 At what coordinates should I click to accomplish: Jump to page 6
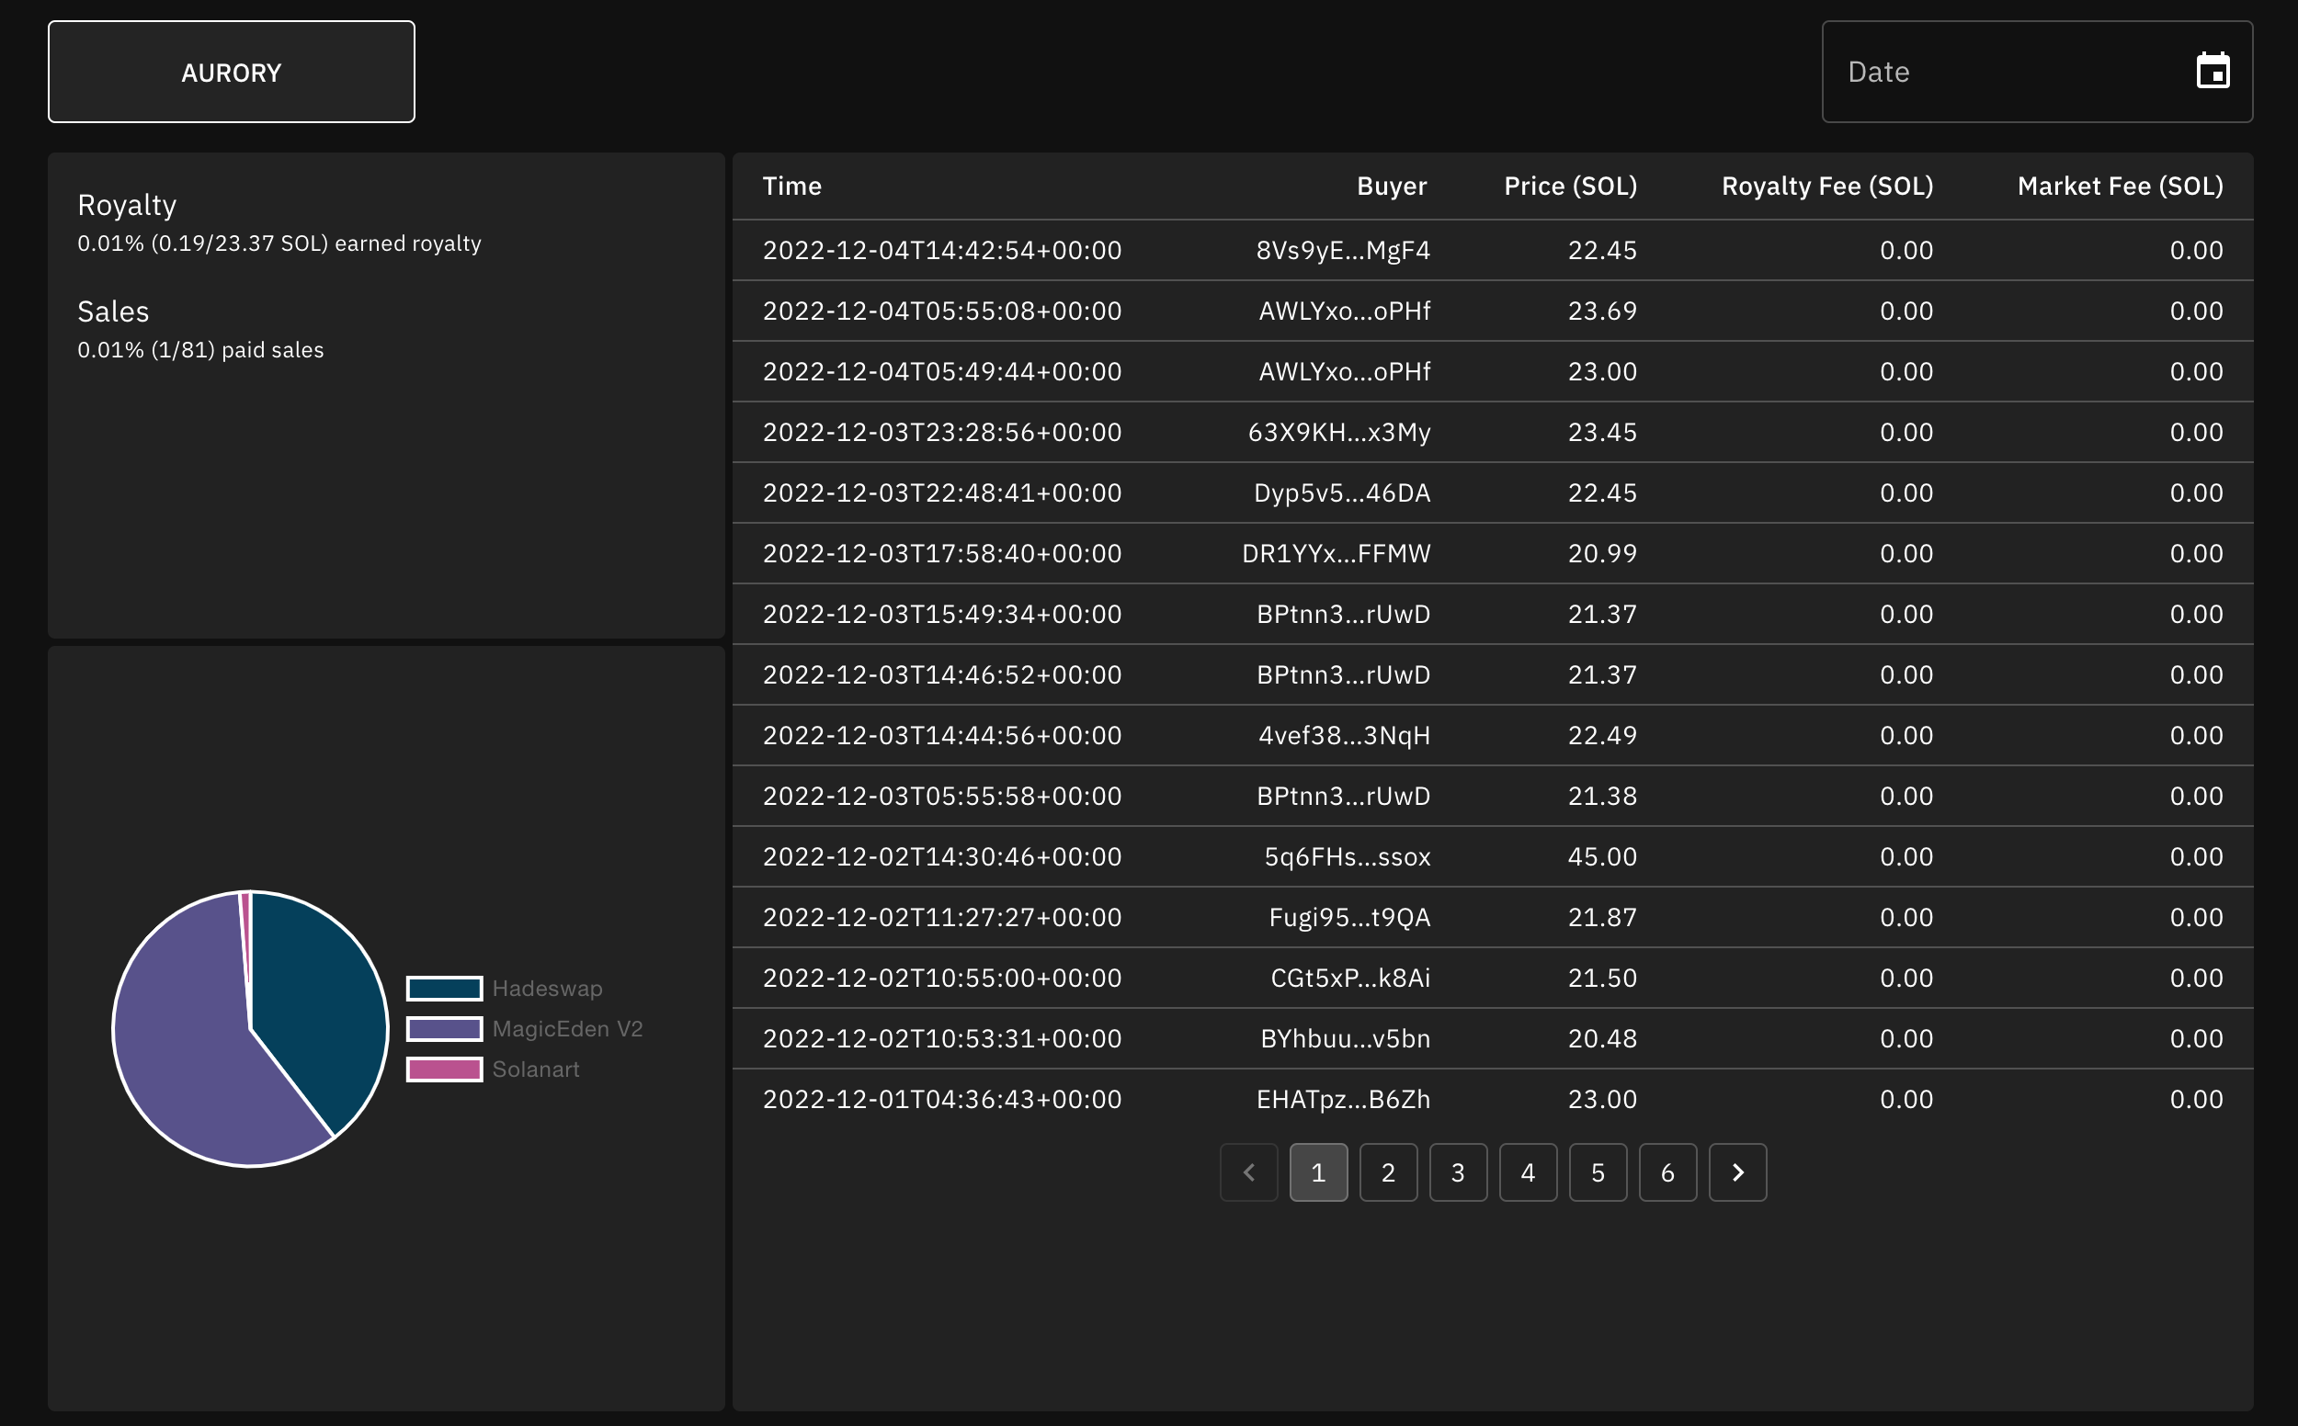(1667, 1172)
